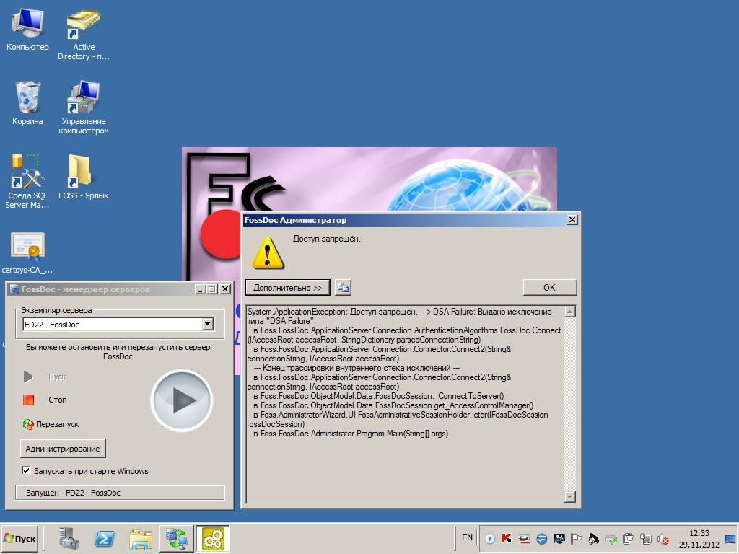Click the large round play button

point(182,400)
